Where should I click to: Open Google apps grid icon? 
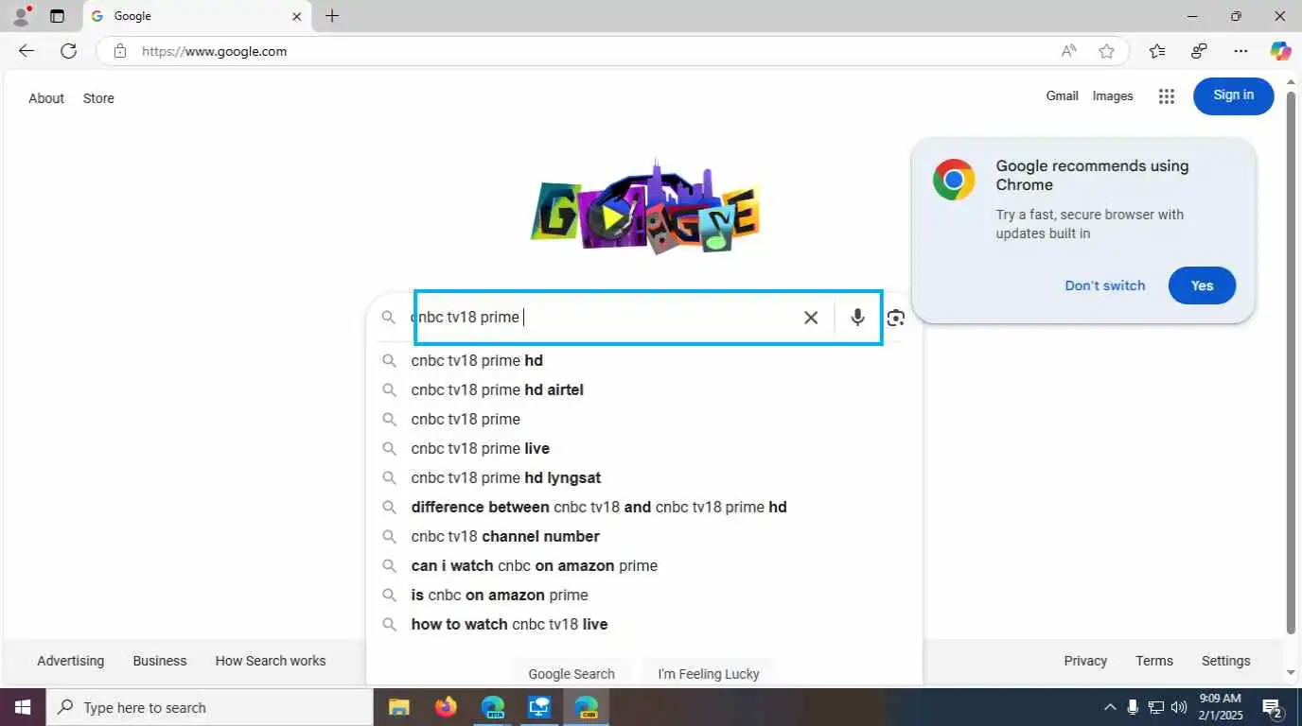(x=1166, y=96)
